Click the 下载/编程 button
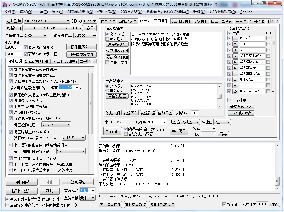284x212 pixels. coord(22,182)
